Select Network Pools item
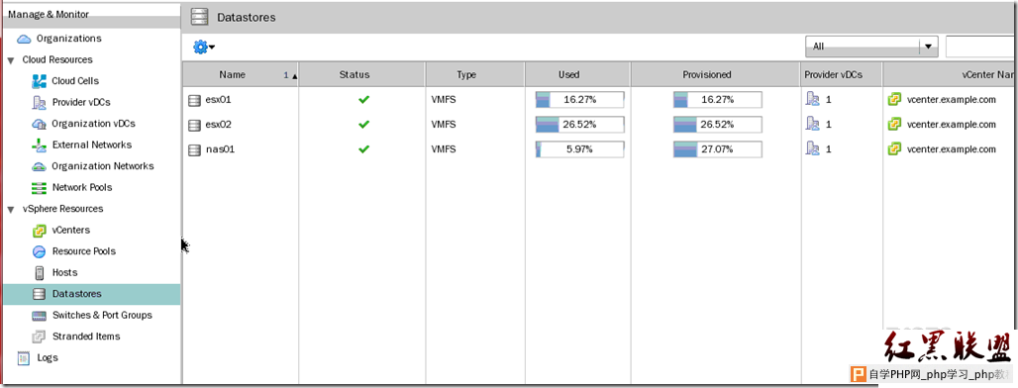Screen dimensions: 1018x388 click(82, 187)
